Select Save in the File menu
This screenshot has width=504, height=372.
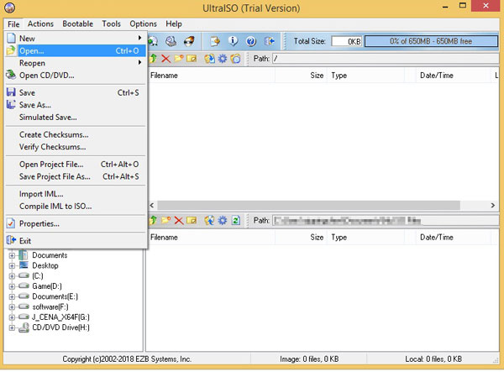coord(76,93)
